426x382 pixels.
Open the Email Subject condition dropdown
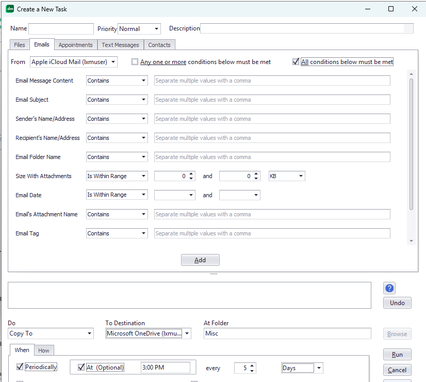pos(142,100)
